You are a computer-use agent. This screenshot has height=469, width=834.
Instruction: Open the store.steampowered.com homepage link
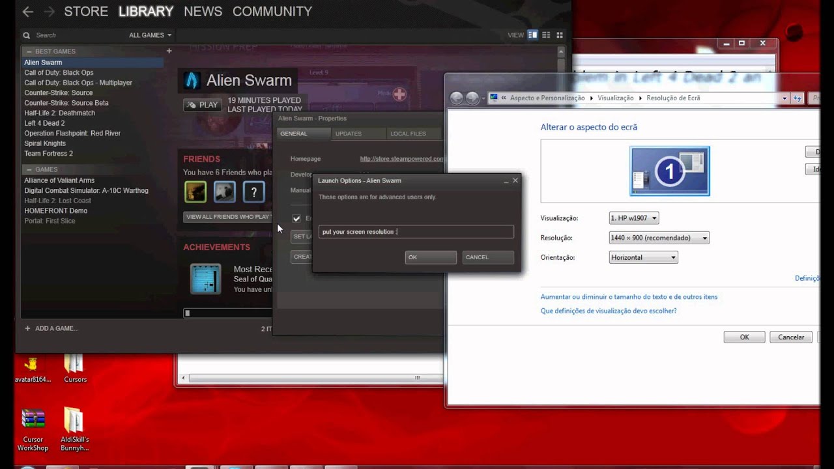[401, 159]
